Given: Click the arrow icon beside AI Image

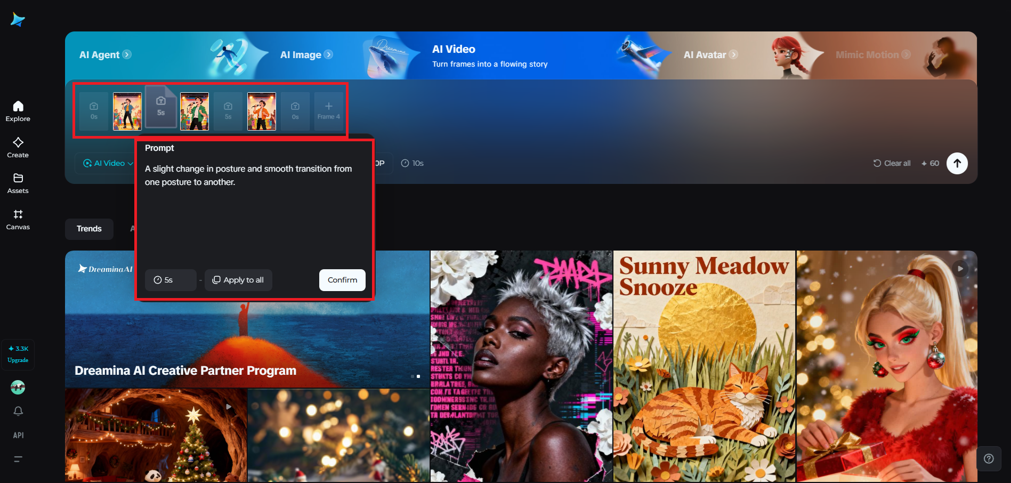Looking at the screenshot, I should point(328,54).
